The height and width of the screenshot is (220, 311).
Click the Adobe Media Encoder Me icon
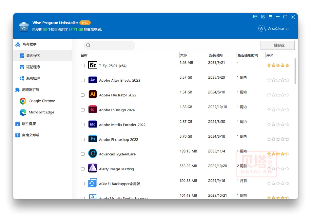pos(93,124)
